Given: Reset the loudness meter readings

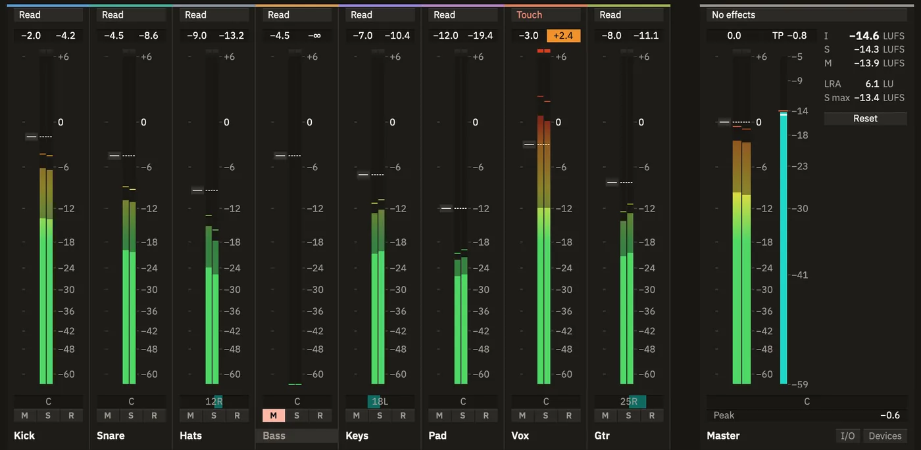Looking at the screenshot, I should (x=865, y=118).
